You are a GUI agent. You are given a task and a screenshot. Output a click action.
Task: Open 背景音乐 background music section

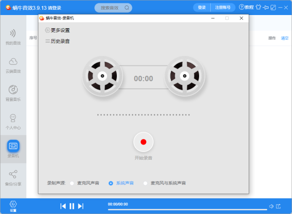[13, 94]
